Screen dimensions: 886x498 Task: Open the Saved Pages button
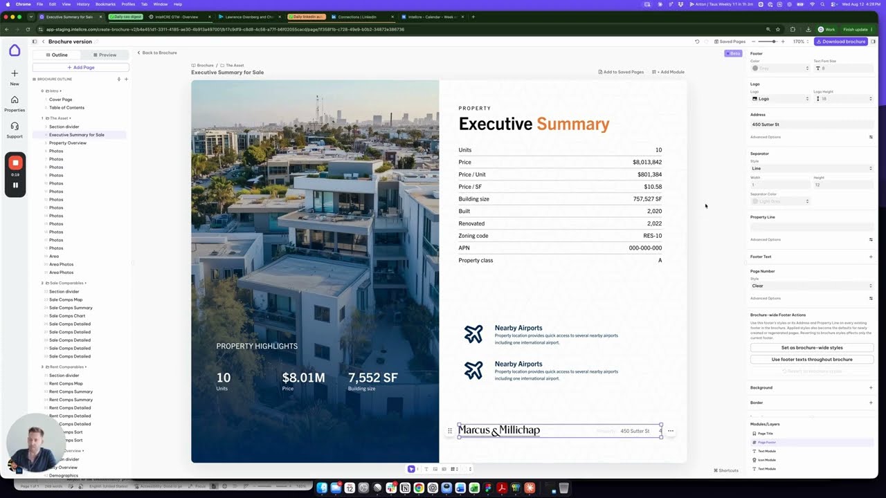pos(730,41)
